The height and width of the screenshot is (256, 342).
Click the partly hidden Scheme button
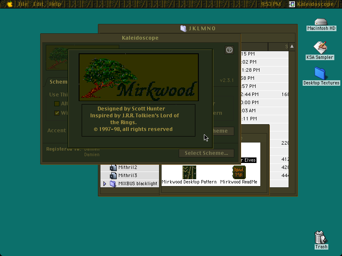223,131
